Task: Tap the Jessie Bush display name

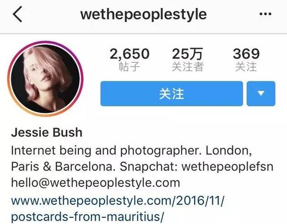Action: click(x=47, y=132)
